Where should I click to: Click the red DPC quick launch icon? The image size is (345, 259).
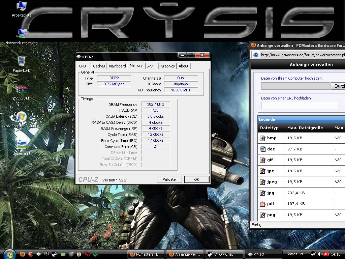pos(87,254)
